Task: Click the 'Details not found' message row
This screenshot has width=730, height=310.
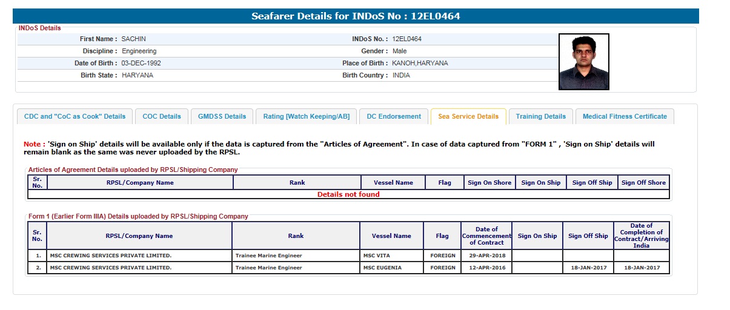Action: click(348, 194)
